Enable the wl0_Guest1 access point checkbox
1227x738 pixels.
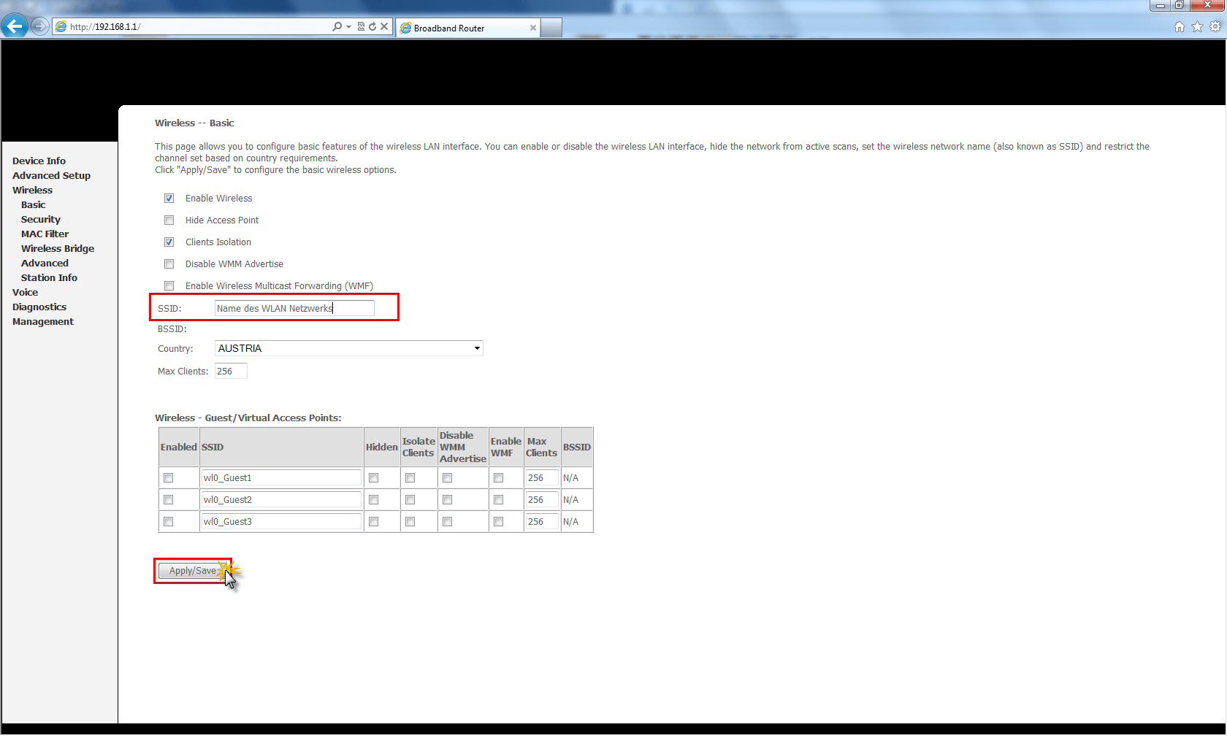169,478
